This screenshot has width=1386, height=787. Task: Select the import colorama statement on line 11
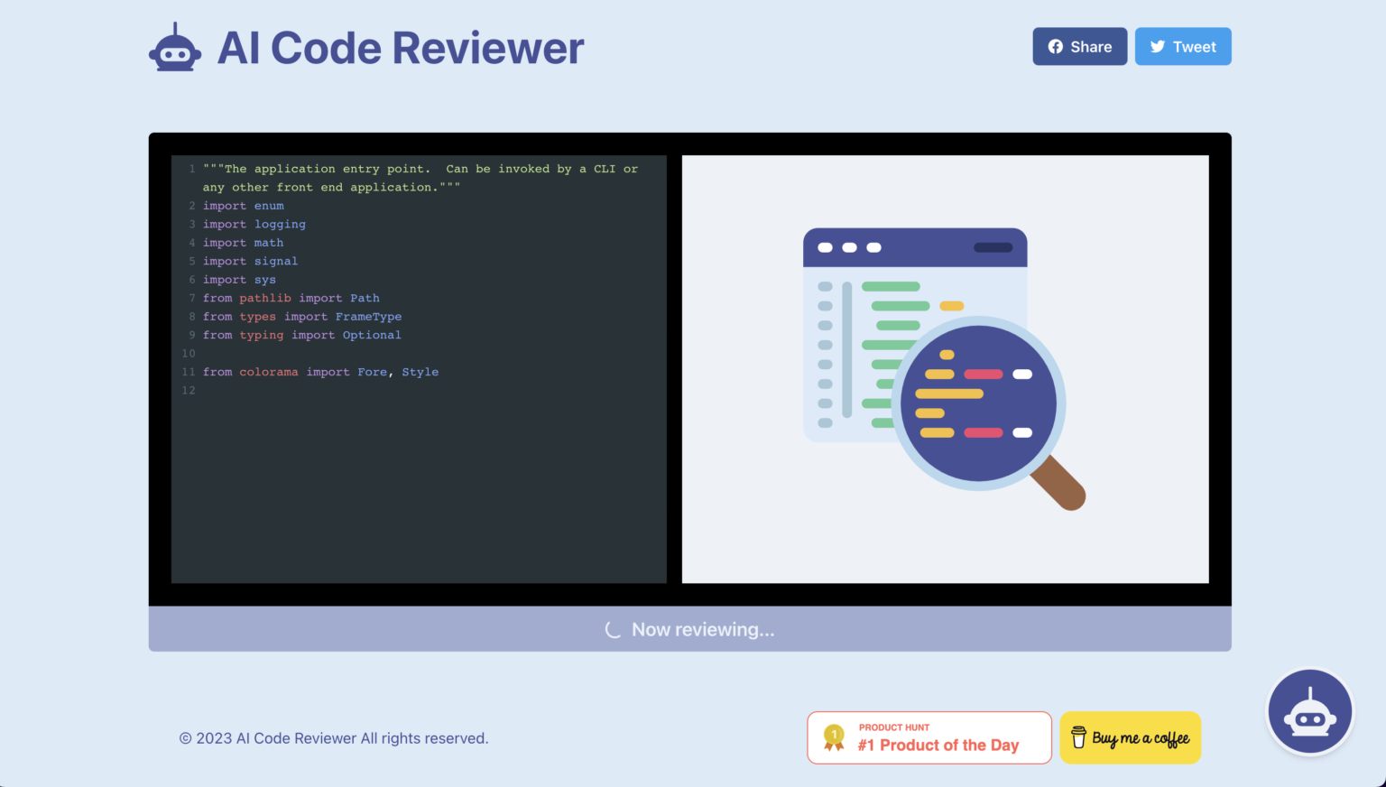pyautogui.click(x=320, y=372)
